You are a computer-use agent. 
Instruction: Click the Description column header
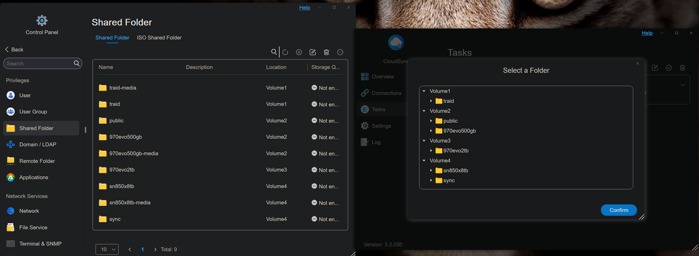point(199,67)
